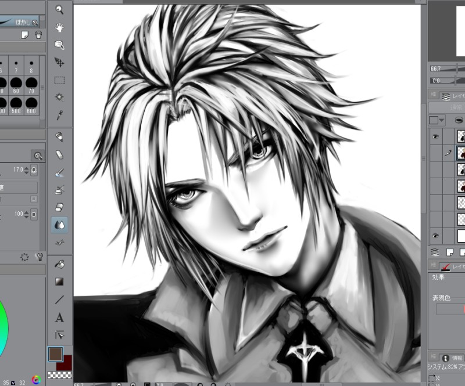Image resolution: width=465 pixels, height=386 pixels.
Task: Open the layer blend mode 通常 dropdown
Action: click(448, 107)
